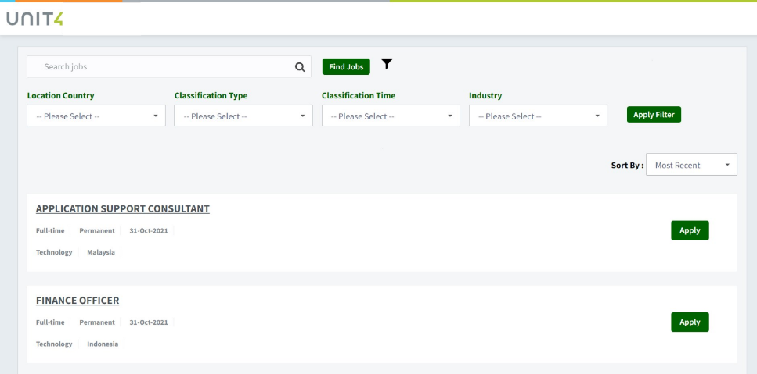
Task: Click Permanent tag on Finance Officer listing
Action: pos(97,322)
